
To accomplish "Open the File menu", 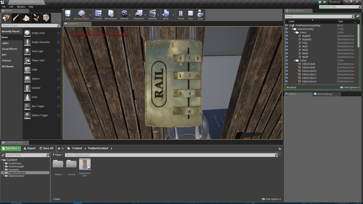I will (4, 7).
